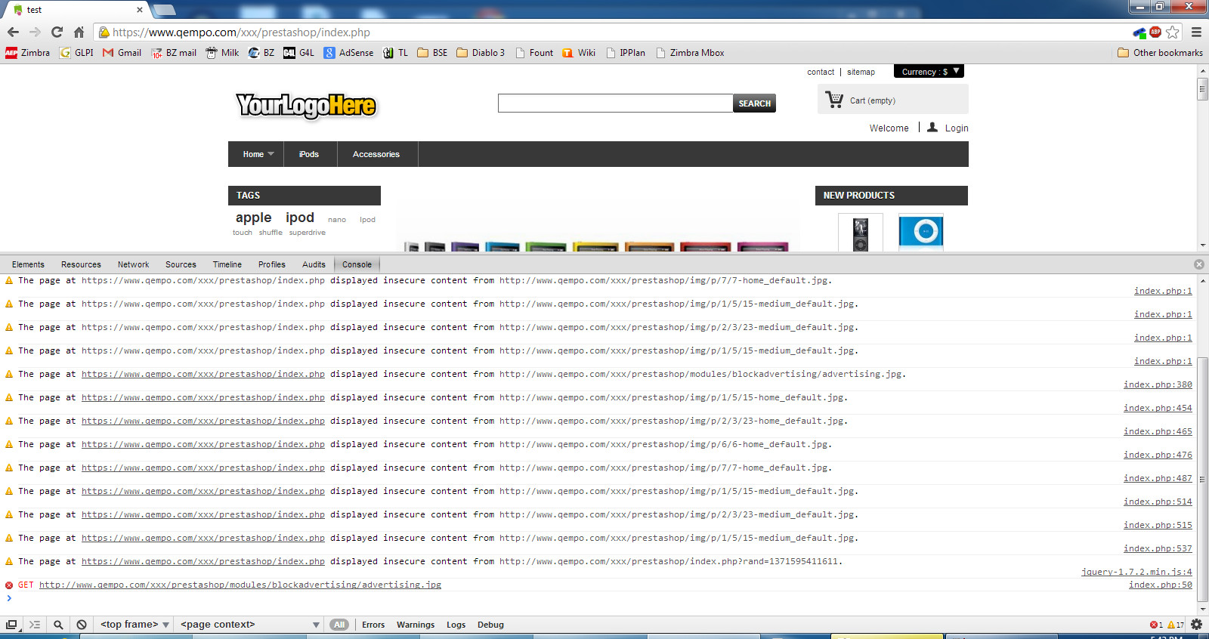Open Wiki bookmark
The width and height of the screenshot is (1209, 639).
[579, 53]
